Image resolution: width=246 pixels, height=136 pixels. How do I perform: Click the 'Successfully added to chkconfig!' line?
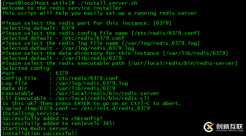tap(52, 118)
